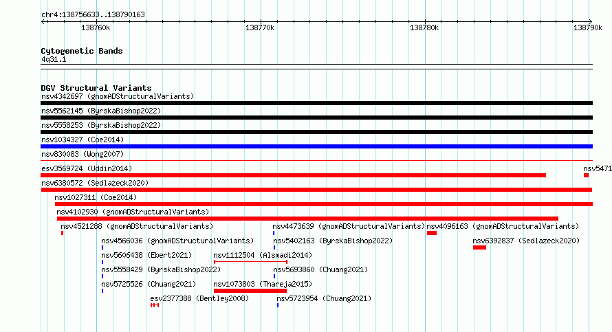Click the blue nsv1034327 variant bar

(316, 146)
